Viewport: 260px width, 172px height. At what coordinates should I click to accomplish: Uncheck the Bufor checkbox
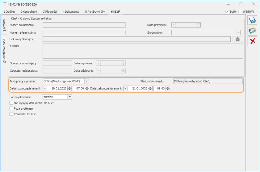227,12
